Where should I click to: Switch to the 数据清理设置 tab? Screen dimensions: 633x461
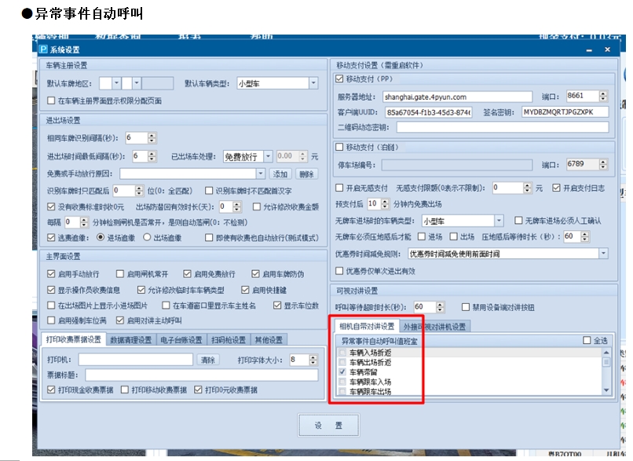coord(130,339)
